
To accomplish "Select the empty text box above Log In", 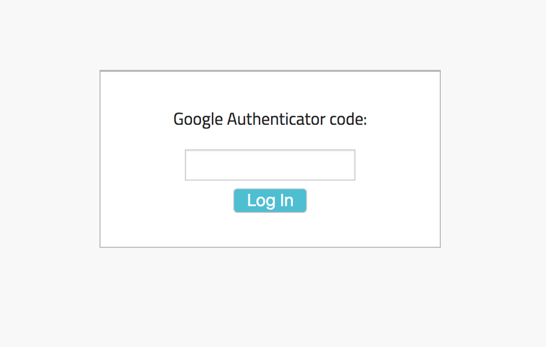I will tap(270, 165).
